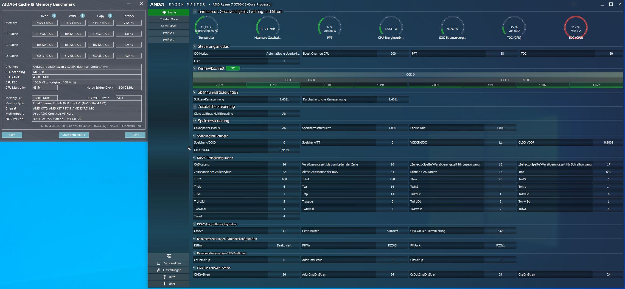Screen dimensions: 625x289
Task: Minimize the AIDA64 benchmark window
Action: click(129, 4)
